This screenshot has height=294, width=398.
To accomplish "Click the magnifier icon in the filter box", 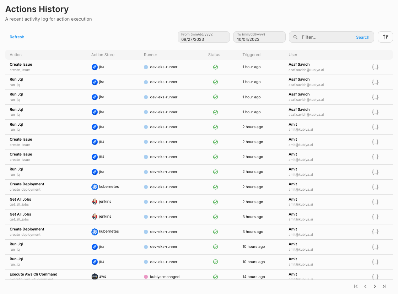I will 296,37.
